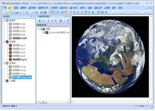Open the 三维图 menu
Image resolution: width=155 pixels, height=111 pixels.
107,8
